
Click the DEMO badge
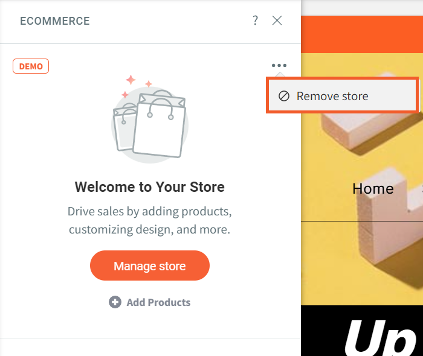pos(31,66)
